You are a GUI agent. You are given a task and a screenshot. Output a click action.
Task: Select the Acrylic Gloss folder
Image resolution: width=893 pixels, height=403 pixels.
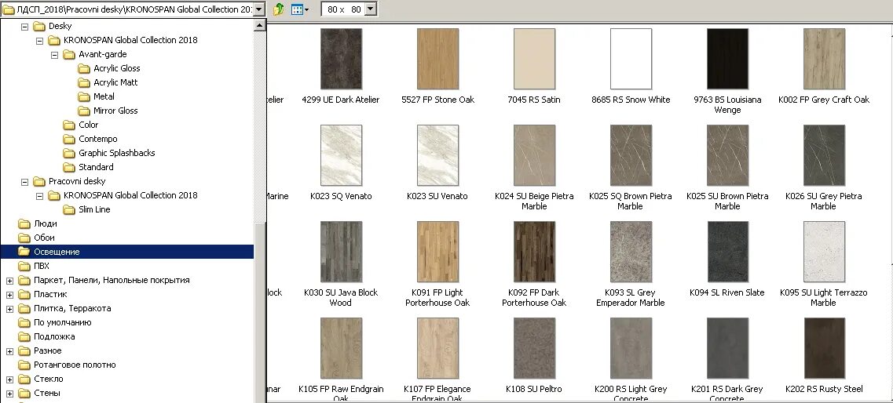[x=116, y=68]
